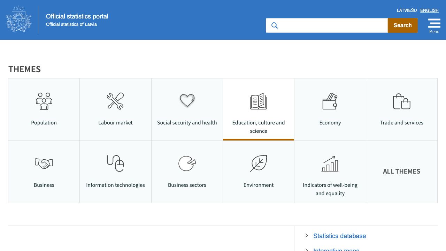
Task: Select the bar chart well-being indicators icon
Action: pyautogui.click(x=330, y=163)
